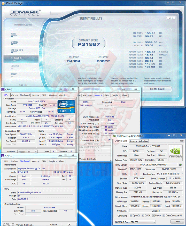Switch to SPD tab in the processor CPU-Z window
Screen dimensions: 186x226
tap(44, 95)
